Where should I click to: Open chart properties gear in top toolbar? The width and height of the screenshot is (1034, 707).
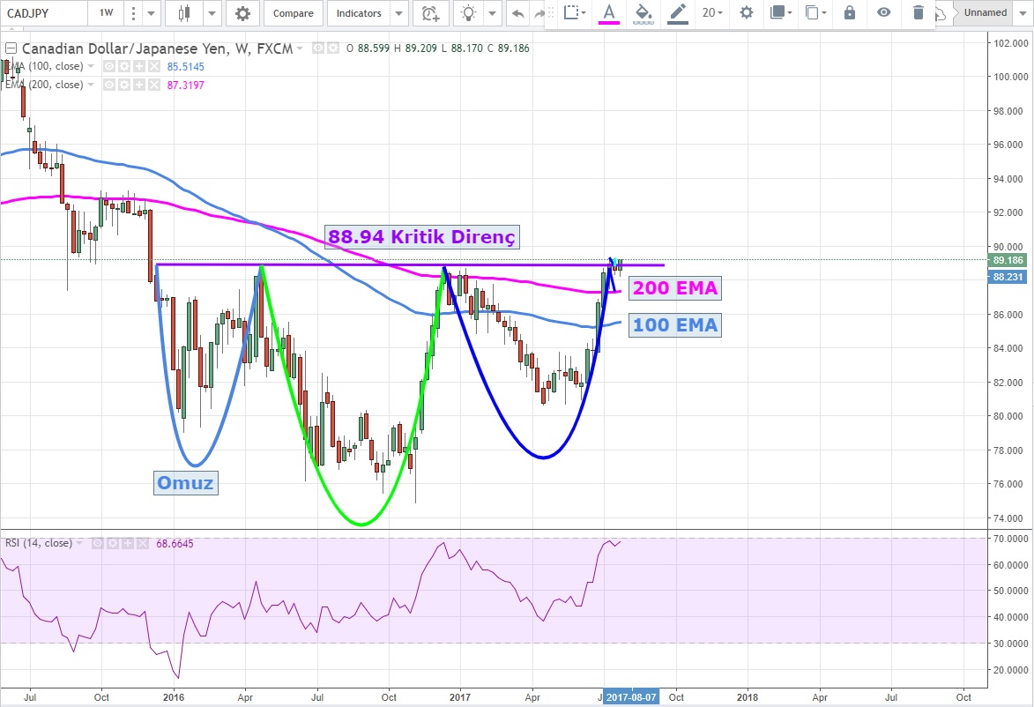pos(242,13)
